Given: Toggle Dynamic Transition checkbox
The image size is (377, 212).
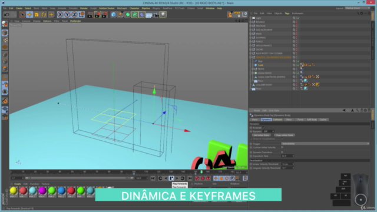Looking at the screenshot, I should point(282,152).
